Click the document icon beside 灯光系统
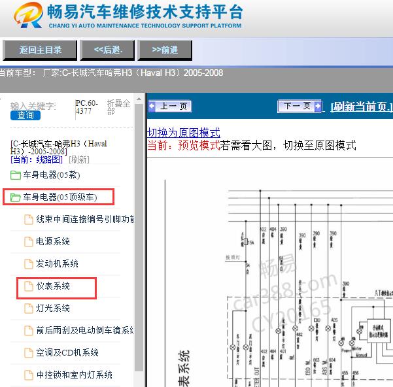393x387 pixels. point(29,309)
